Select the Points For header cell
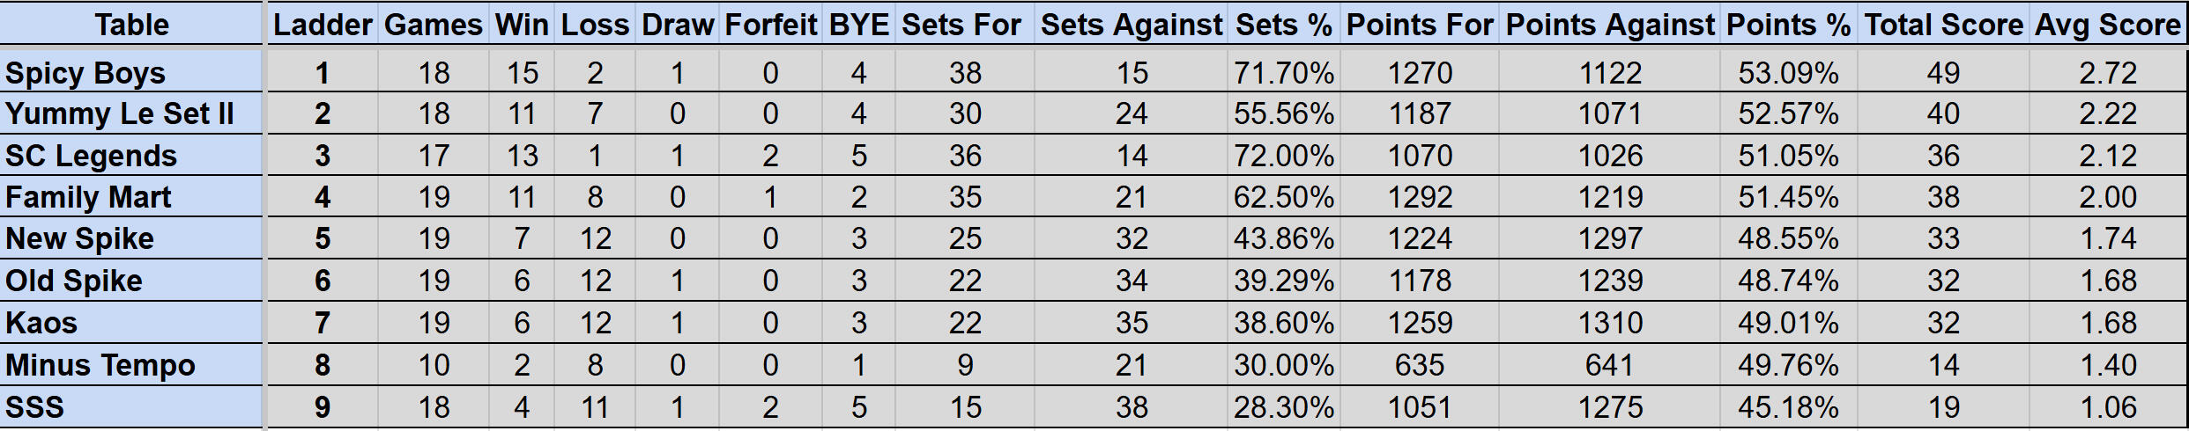2189x431 pixels. [1420, 25]
